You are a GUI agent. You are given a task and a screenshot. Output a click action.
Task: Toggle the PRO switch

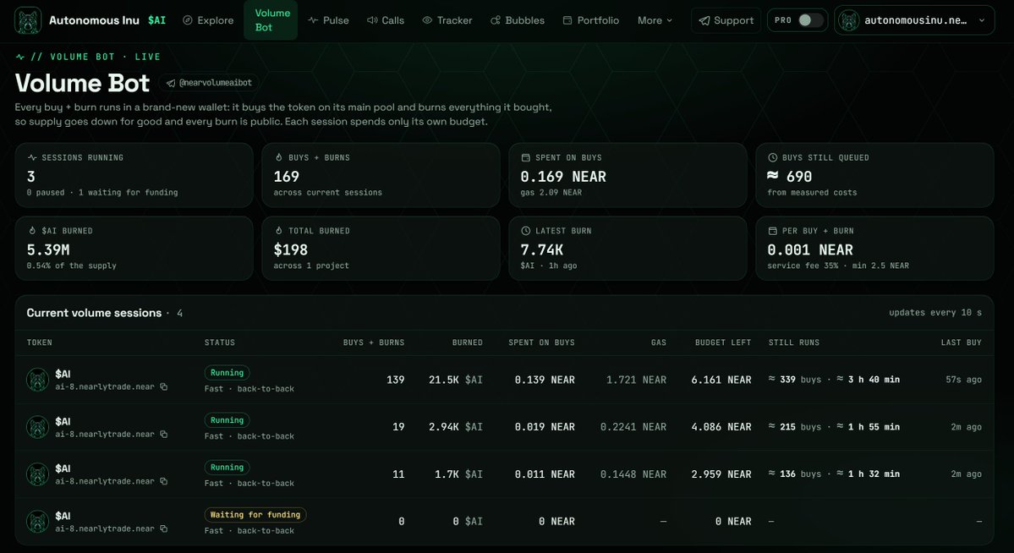[x=810, y=20]
